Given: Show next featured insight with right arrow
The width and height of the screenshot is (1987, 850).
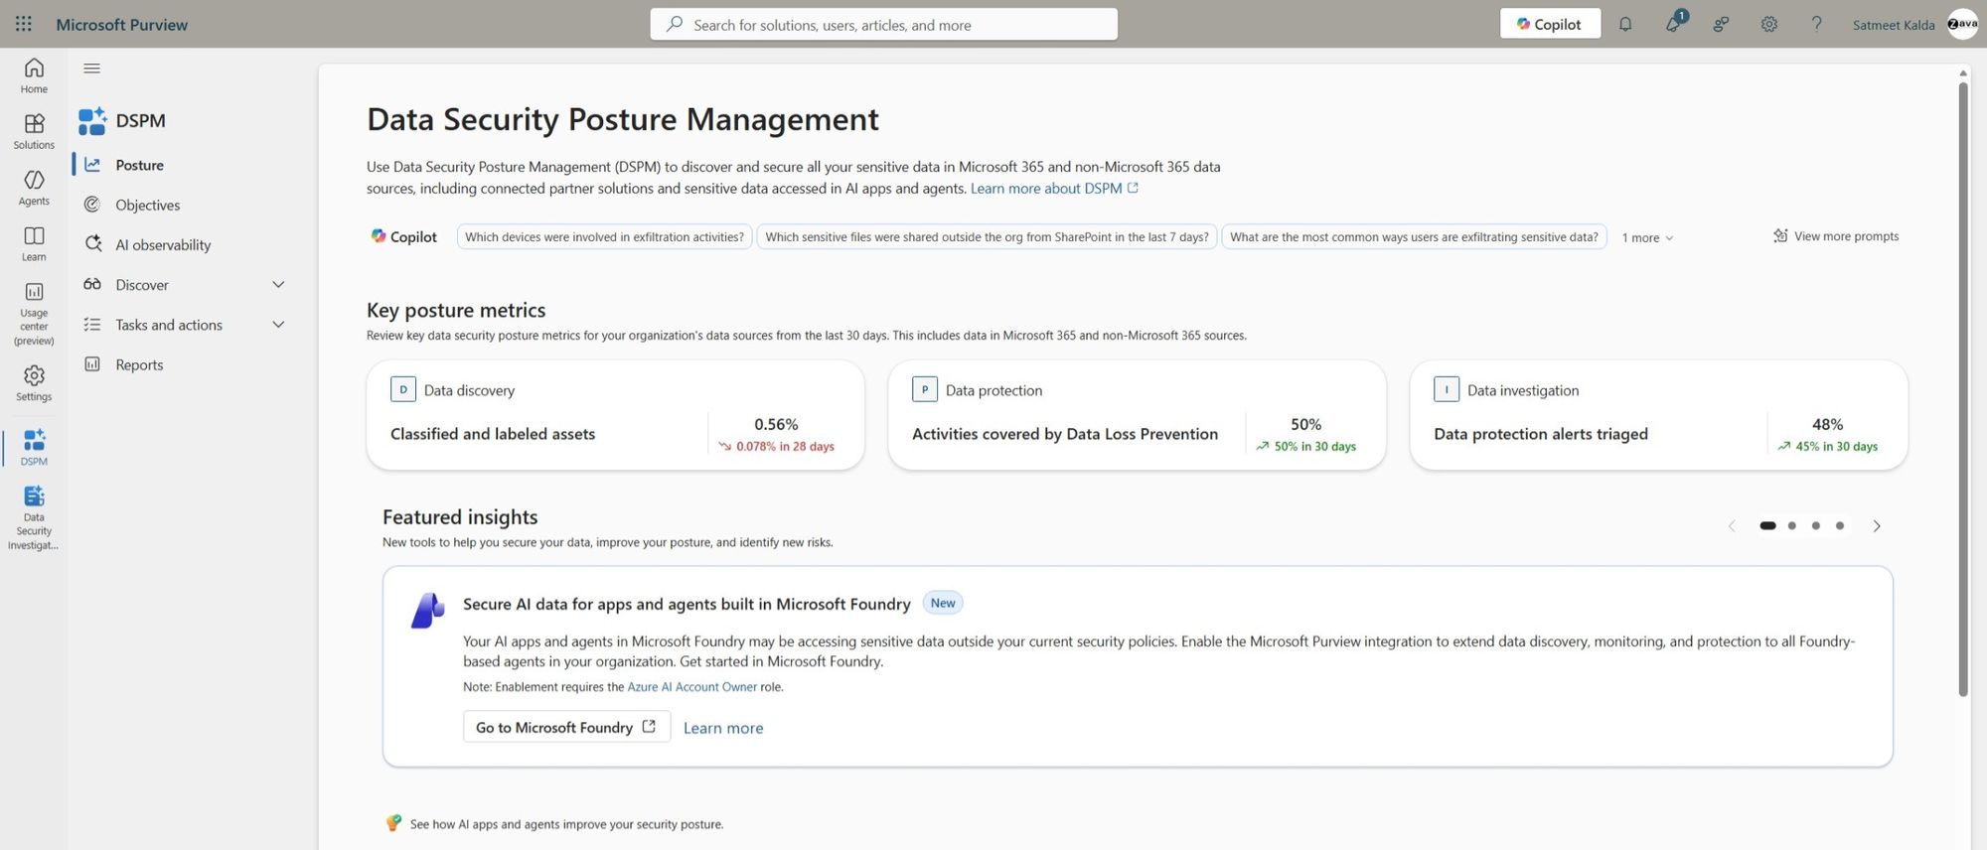Looking at the screenshot, I should point(1877,526).
